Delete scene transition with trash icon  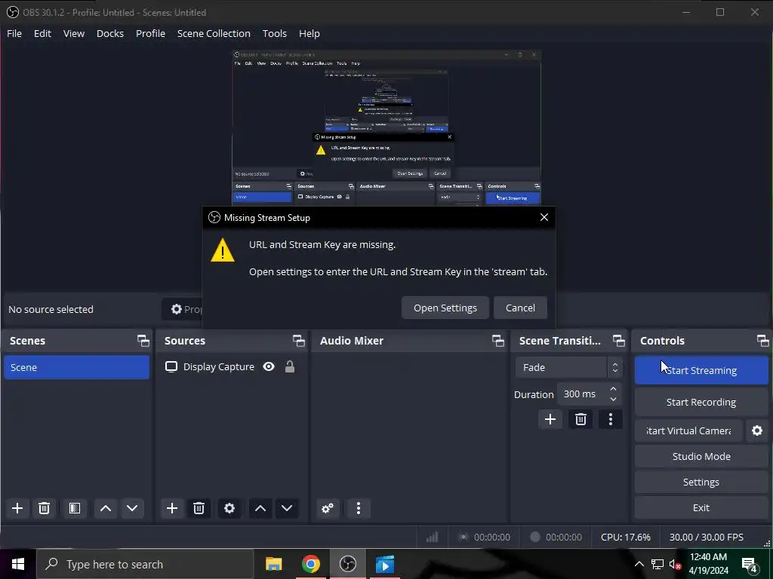(x=581, y=419)
